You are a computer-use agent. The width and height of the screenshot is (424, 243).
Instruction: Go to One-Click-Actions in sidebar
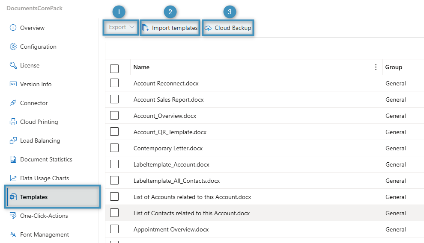pos(44,216)
